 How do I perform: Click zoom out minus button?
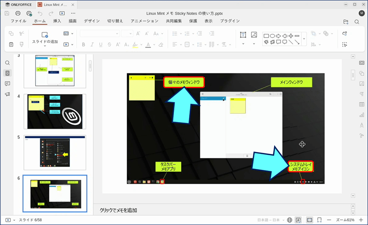pos(329,220)
